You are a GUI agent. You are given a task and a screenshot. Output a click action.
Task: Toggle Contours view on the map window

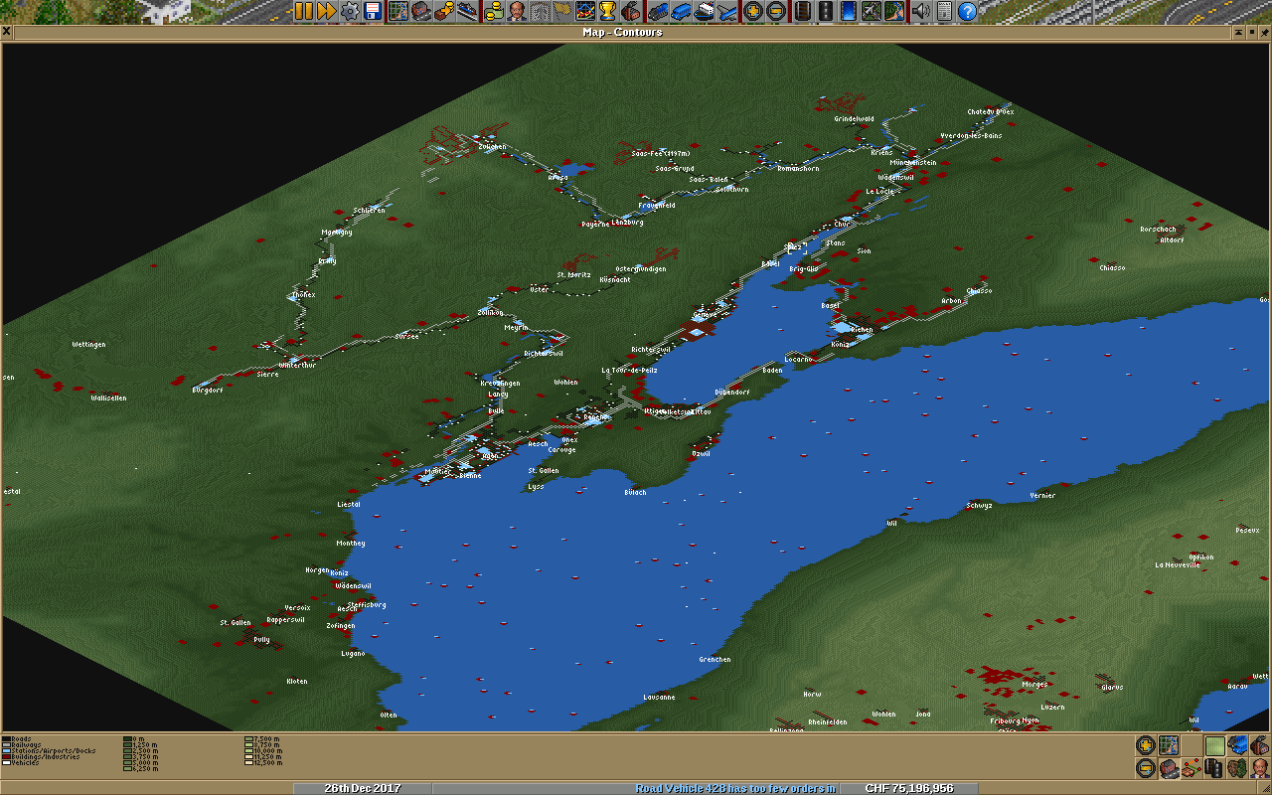(1214, 745)
